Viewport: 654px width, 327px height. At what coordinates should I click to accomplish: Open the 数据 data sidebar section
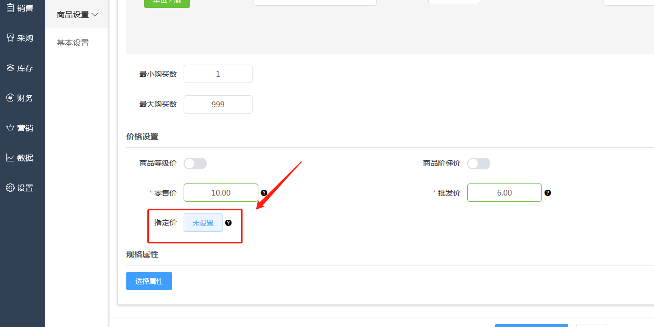pyautogui.click(x=20, y=158)
